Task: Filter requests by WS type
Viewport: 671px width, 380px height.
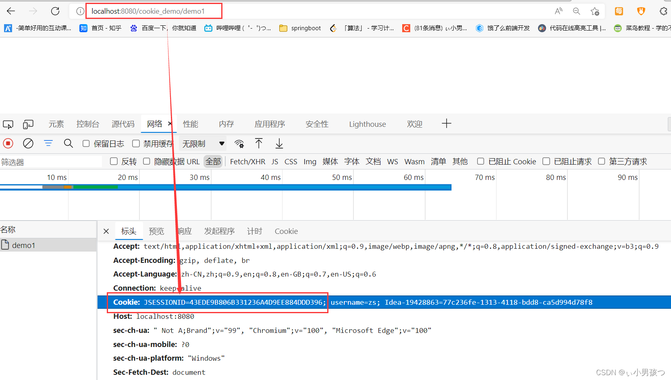Action: pyautogui.click(x=393, y=161)
